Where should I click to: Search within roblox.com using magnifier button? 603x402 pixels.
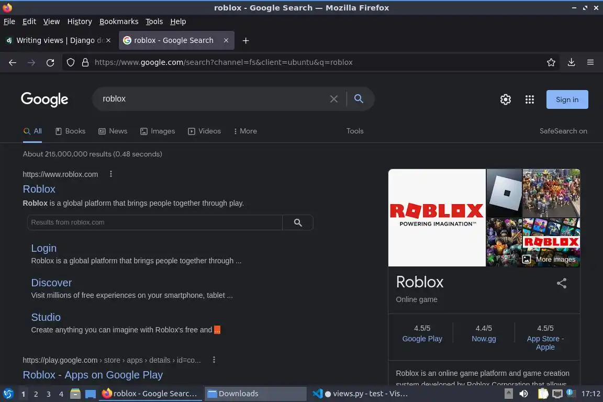click(x=298, y=222)
